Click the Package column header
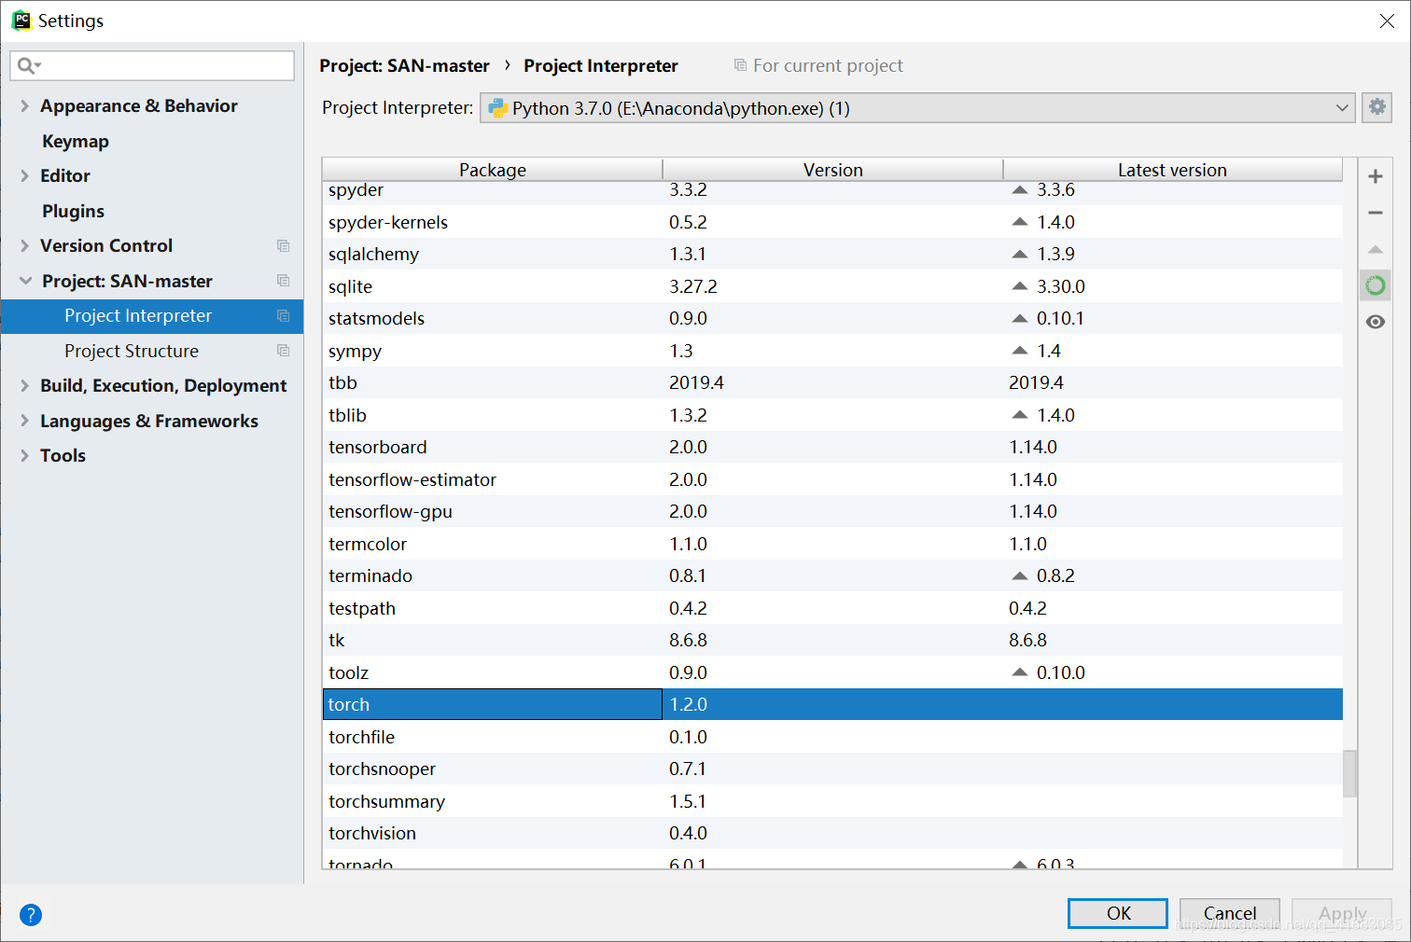Screen dimensions: 1411x942 click(x=493, y=170)
